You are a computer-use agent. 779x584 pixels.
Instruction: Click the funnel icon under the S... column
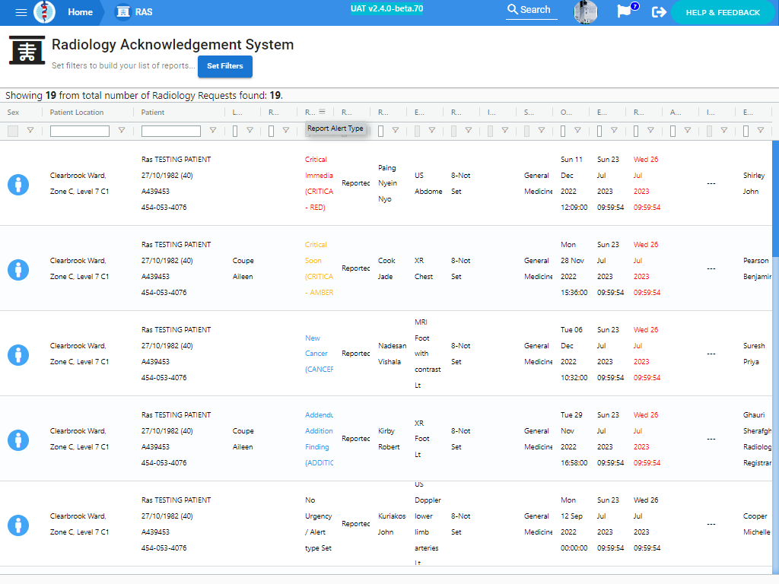click(542, 130)
